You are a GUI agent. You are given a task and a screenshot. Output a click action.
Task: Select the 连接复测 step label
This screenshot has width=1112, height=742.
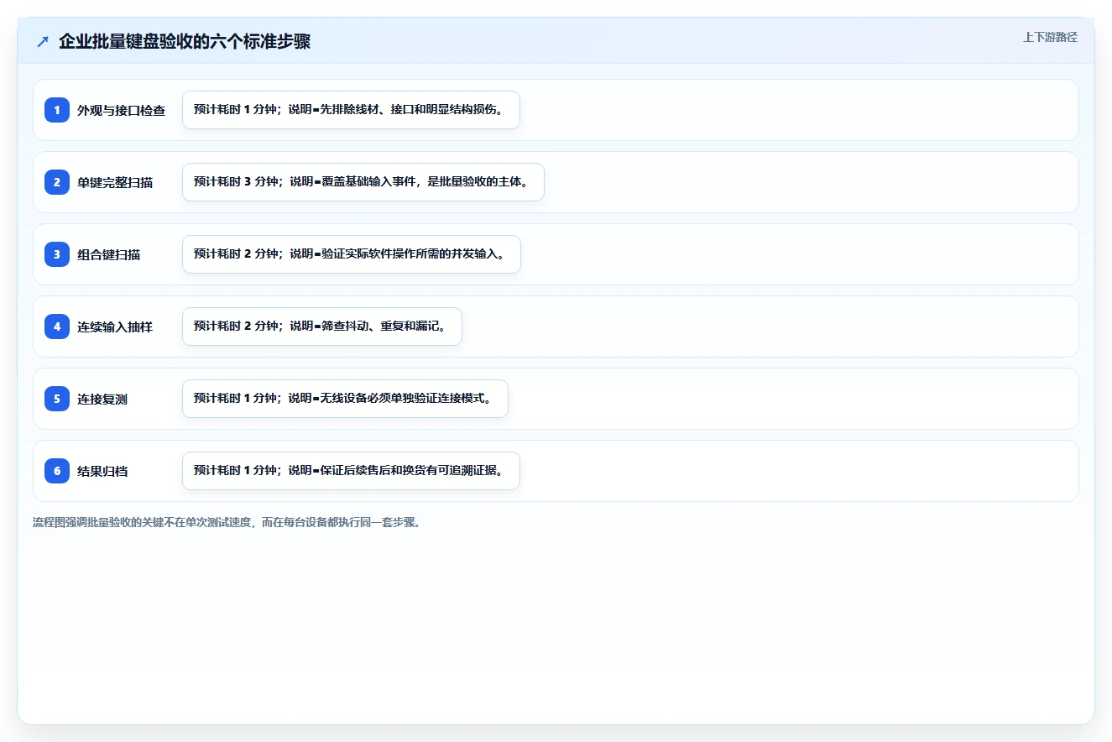click(102, 400)
